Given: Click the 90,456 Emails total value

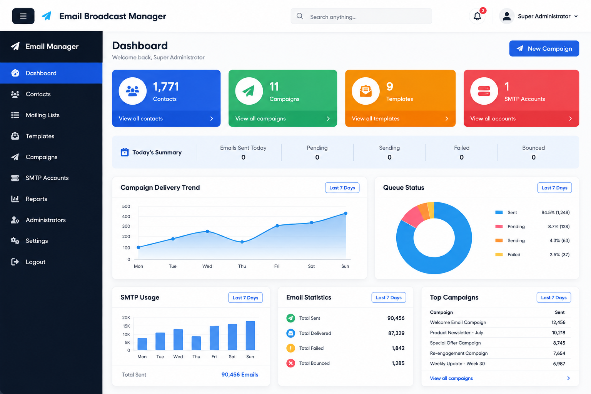Looking at the screenshot, I should pyautogui.click(x=240, y=375).
